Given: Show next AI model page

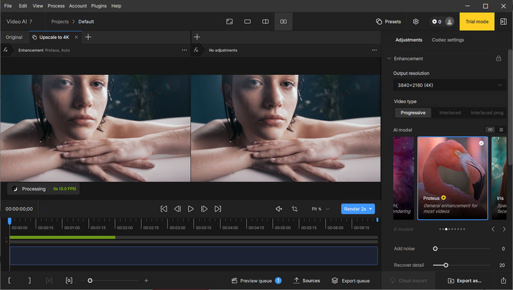Looking at the screenshot, I should coord(504,229).
